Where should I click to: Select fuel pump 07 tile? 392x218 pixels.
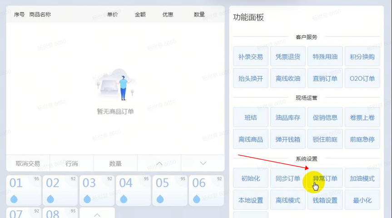[24, 213]
